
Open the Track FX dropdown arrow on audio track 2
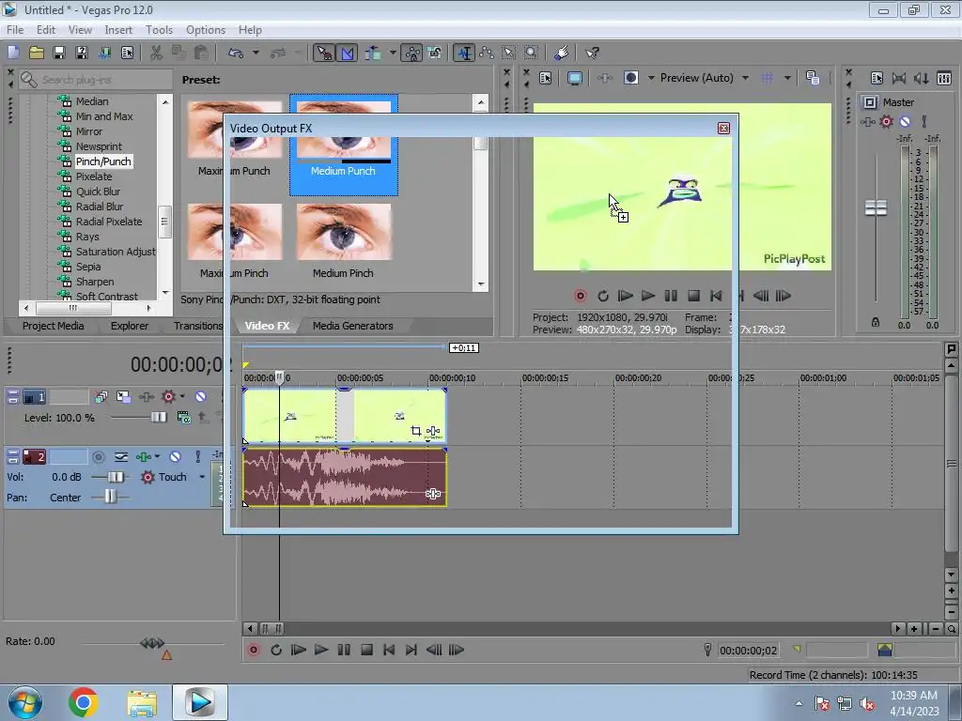point(157,457)
